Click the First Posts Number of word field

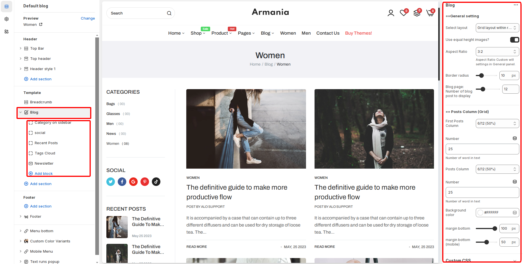[x=482, y=149]
